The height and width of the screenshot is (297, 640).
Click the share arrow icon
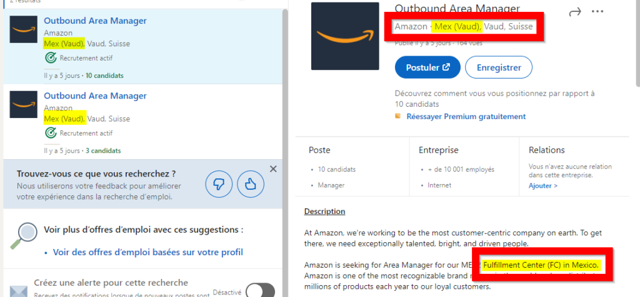[574, 12]
